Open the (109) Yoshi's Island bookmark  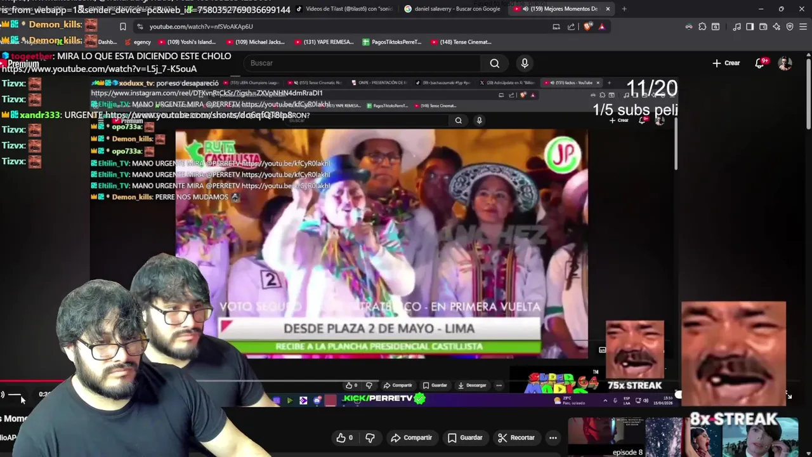click(187, 42)
